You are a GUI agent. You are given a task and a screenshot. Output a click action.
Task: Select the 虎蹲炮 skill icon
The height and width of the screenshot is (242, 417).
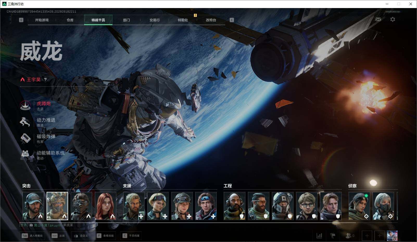coord(26,105)
